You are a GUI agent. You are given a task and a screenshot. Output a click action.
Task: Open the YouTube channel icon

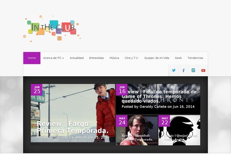tap(203, 70)
